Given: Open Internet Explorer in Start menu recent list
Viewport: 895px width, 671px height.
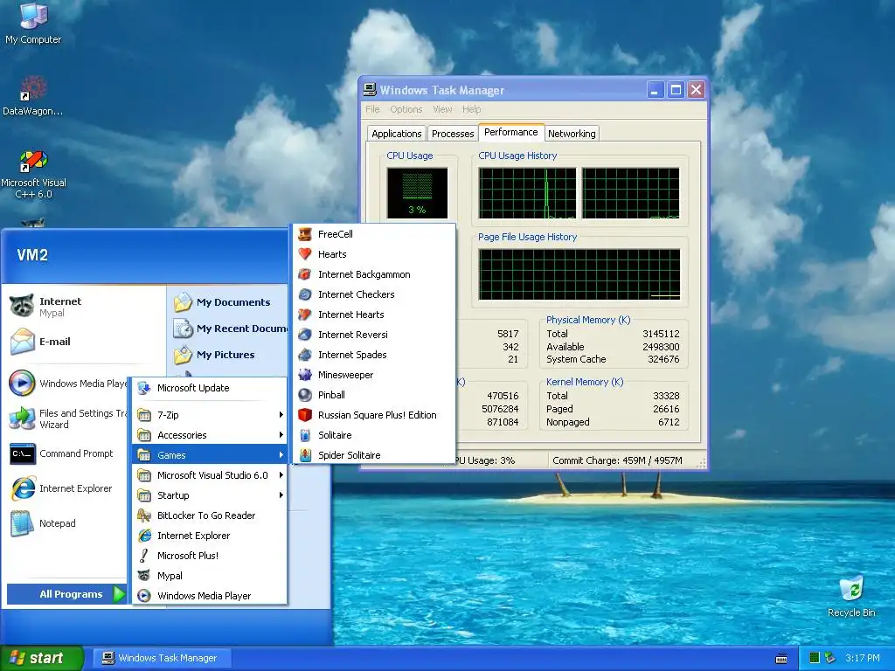Looking at the screenshot, I should [67, 488].
